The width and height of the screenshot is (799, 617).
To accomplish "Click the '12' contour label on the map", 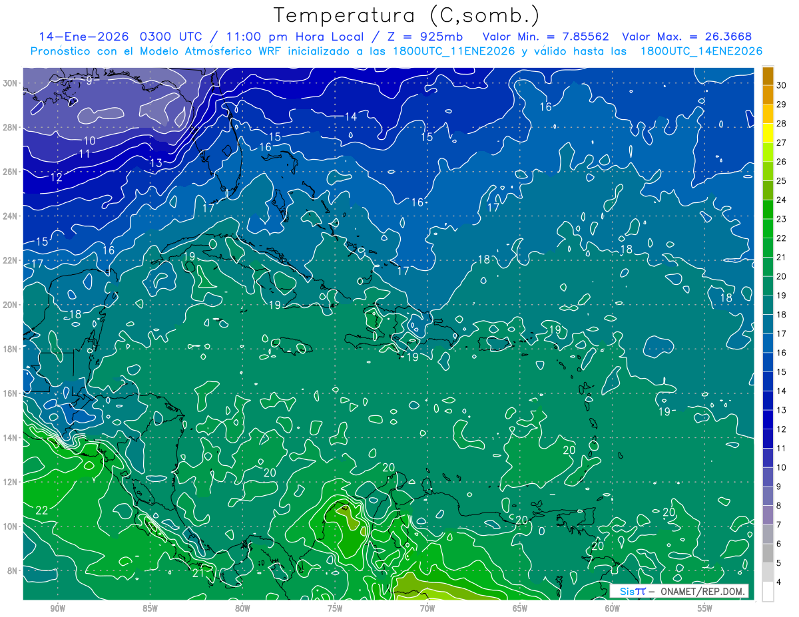I will (x=56, y=177).
